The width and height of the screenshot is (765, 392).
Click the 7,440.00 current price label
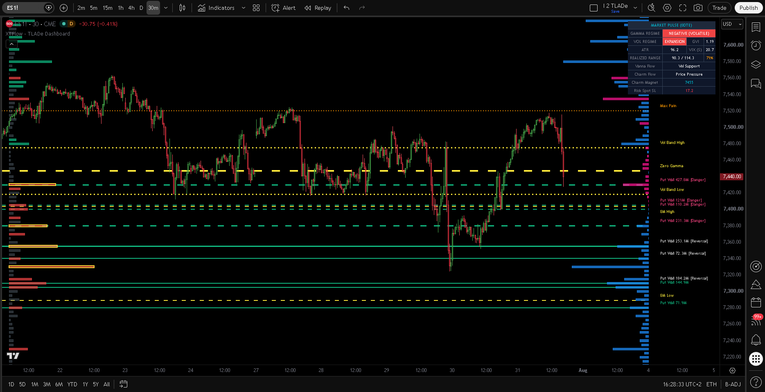click(x=732, y=177)
